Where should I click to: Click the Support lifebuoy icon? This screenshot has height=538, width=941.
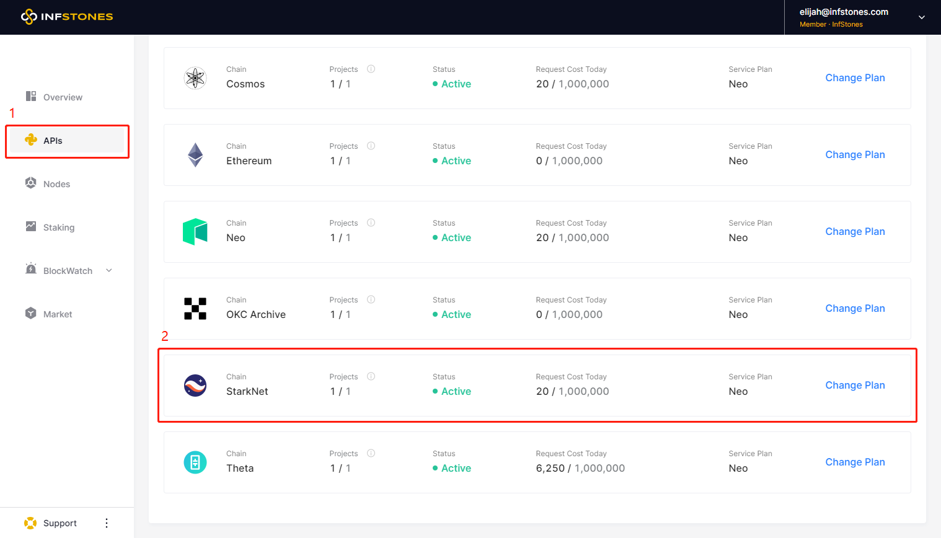pos(30,523)
